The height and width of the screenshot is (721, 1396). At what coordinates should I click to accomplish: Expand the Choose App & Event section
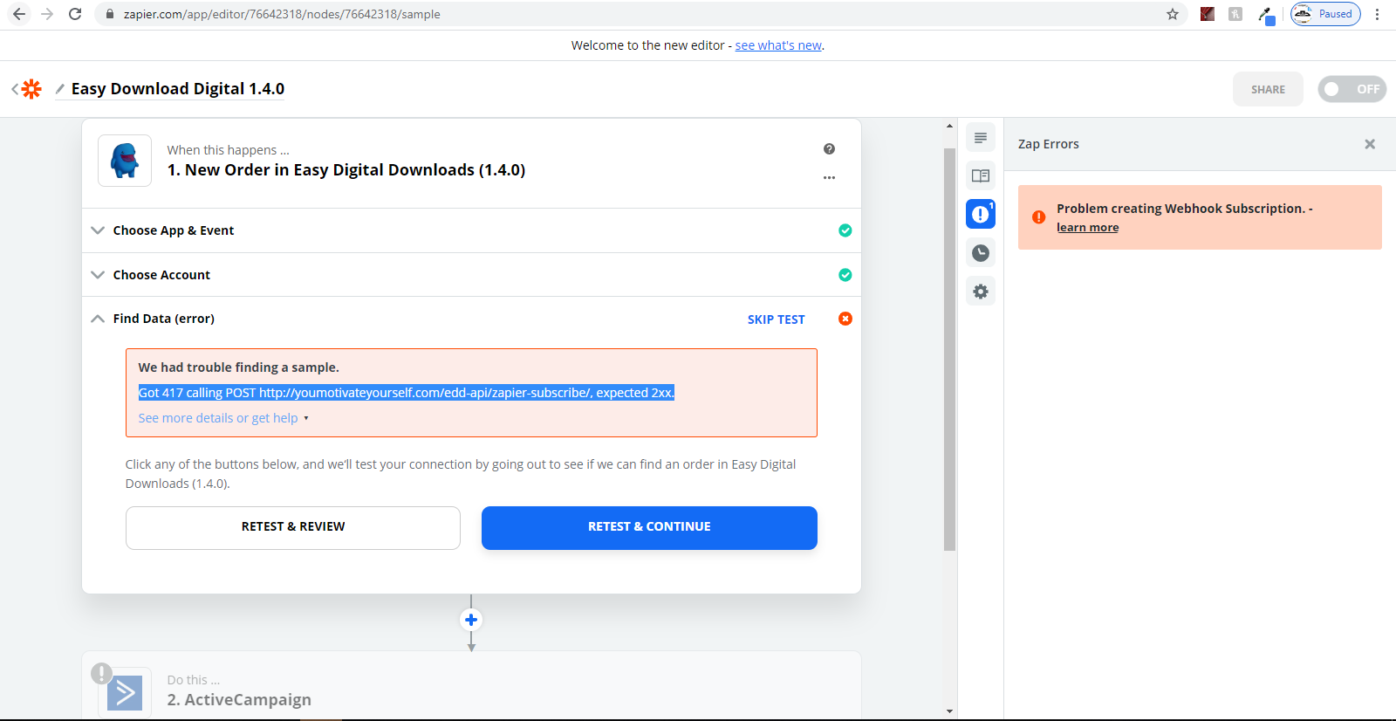click(471, 230)
